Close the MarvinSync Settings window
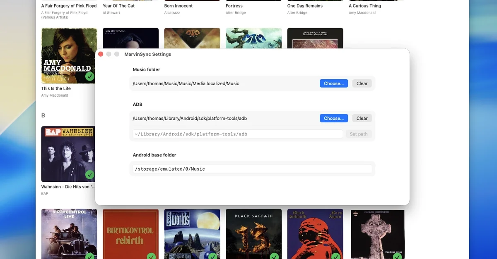497x259 pixels. pyautogui.click(x=101, y=54)
